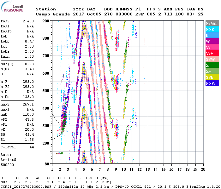Viewport: 221px width, 189px height.
Task: Click the 083000 time value
Action: tap(124, 14)
